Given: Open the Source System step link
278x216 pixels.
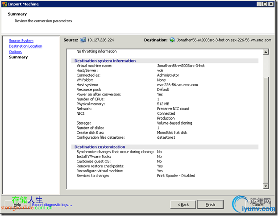Looking at the screenshot, I should click(21, 41).
